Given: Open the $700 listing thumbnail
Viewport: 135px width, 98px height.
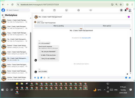Looking at the screenshot, I should click(x=35, y=22).
